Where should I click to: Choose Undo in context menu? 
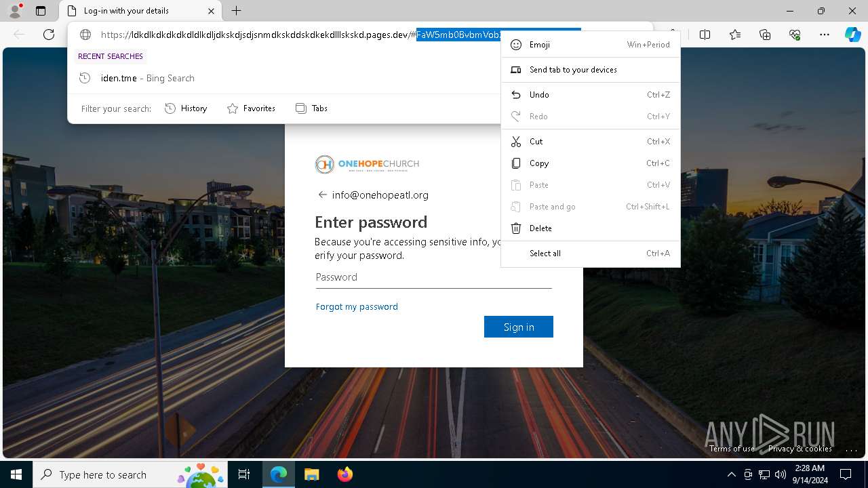(x=591, y=95)
